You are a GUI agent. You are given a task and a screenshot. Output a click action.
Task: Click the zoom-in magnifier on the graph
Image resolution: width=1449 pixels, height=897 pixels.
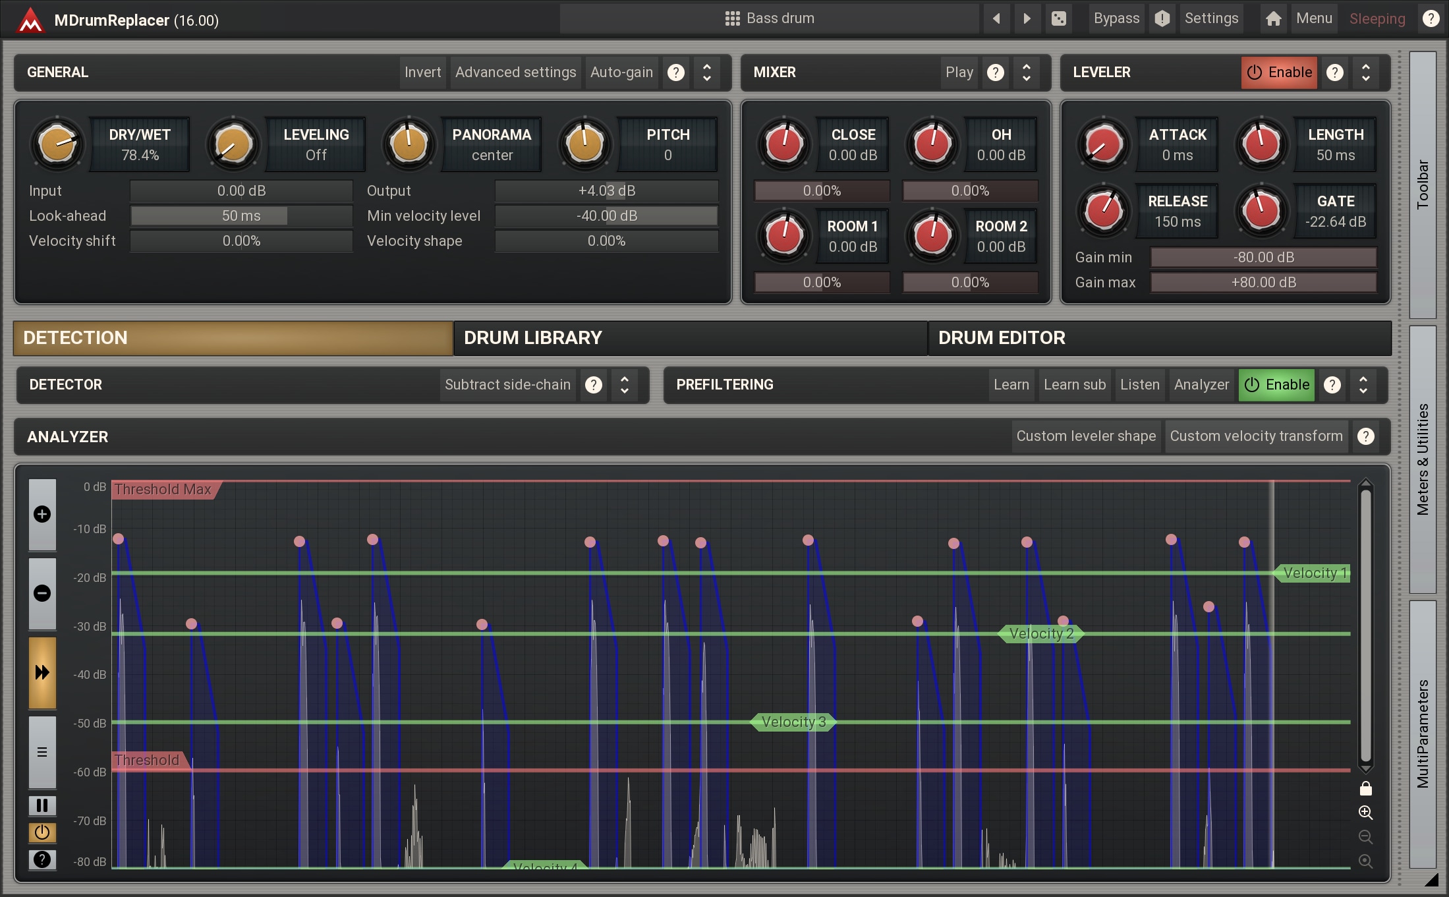point(1366,813)
